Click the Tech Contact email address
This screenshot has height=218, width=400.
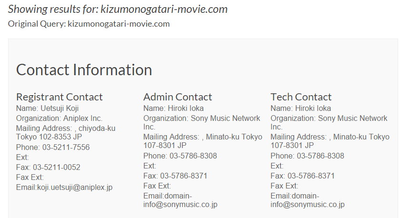click(x=308, y=200)
